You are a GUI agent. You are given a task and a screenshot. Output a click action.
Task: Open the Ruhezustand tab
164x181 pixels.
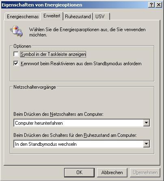pyautogui.click(x=78, y=17)
